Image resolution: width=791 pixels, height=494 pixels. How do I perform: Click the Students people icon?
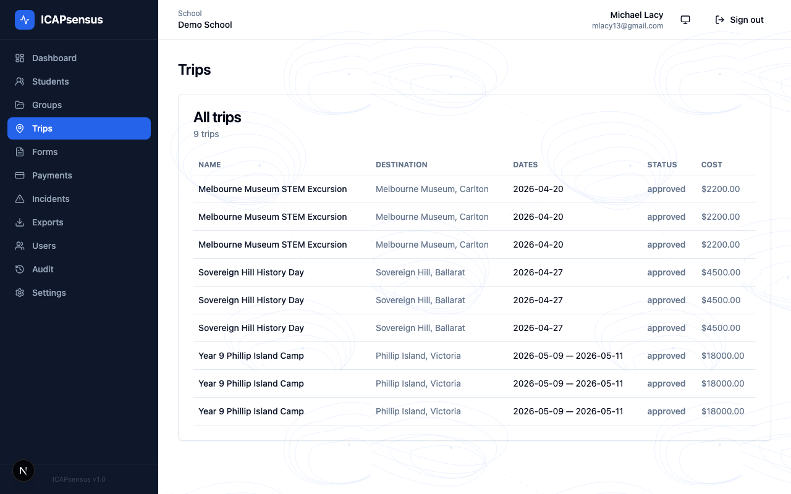click(x=20, y=82)
